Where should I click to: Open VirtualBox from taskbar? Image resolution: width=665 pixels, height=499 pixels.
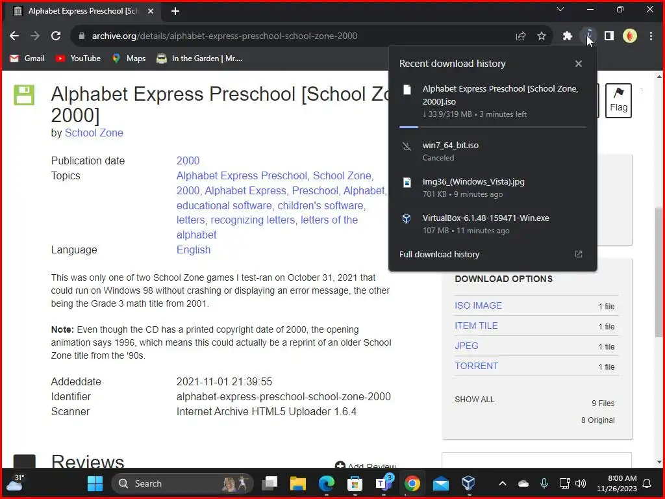469,483
